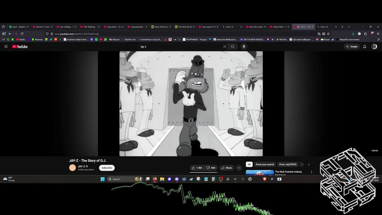Open File Explorer from the taskbar
Image resolution: width=382 pixels, height=215 pixels.
[x=162, y=179]
